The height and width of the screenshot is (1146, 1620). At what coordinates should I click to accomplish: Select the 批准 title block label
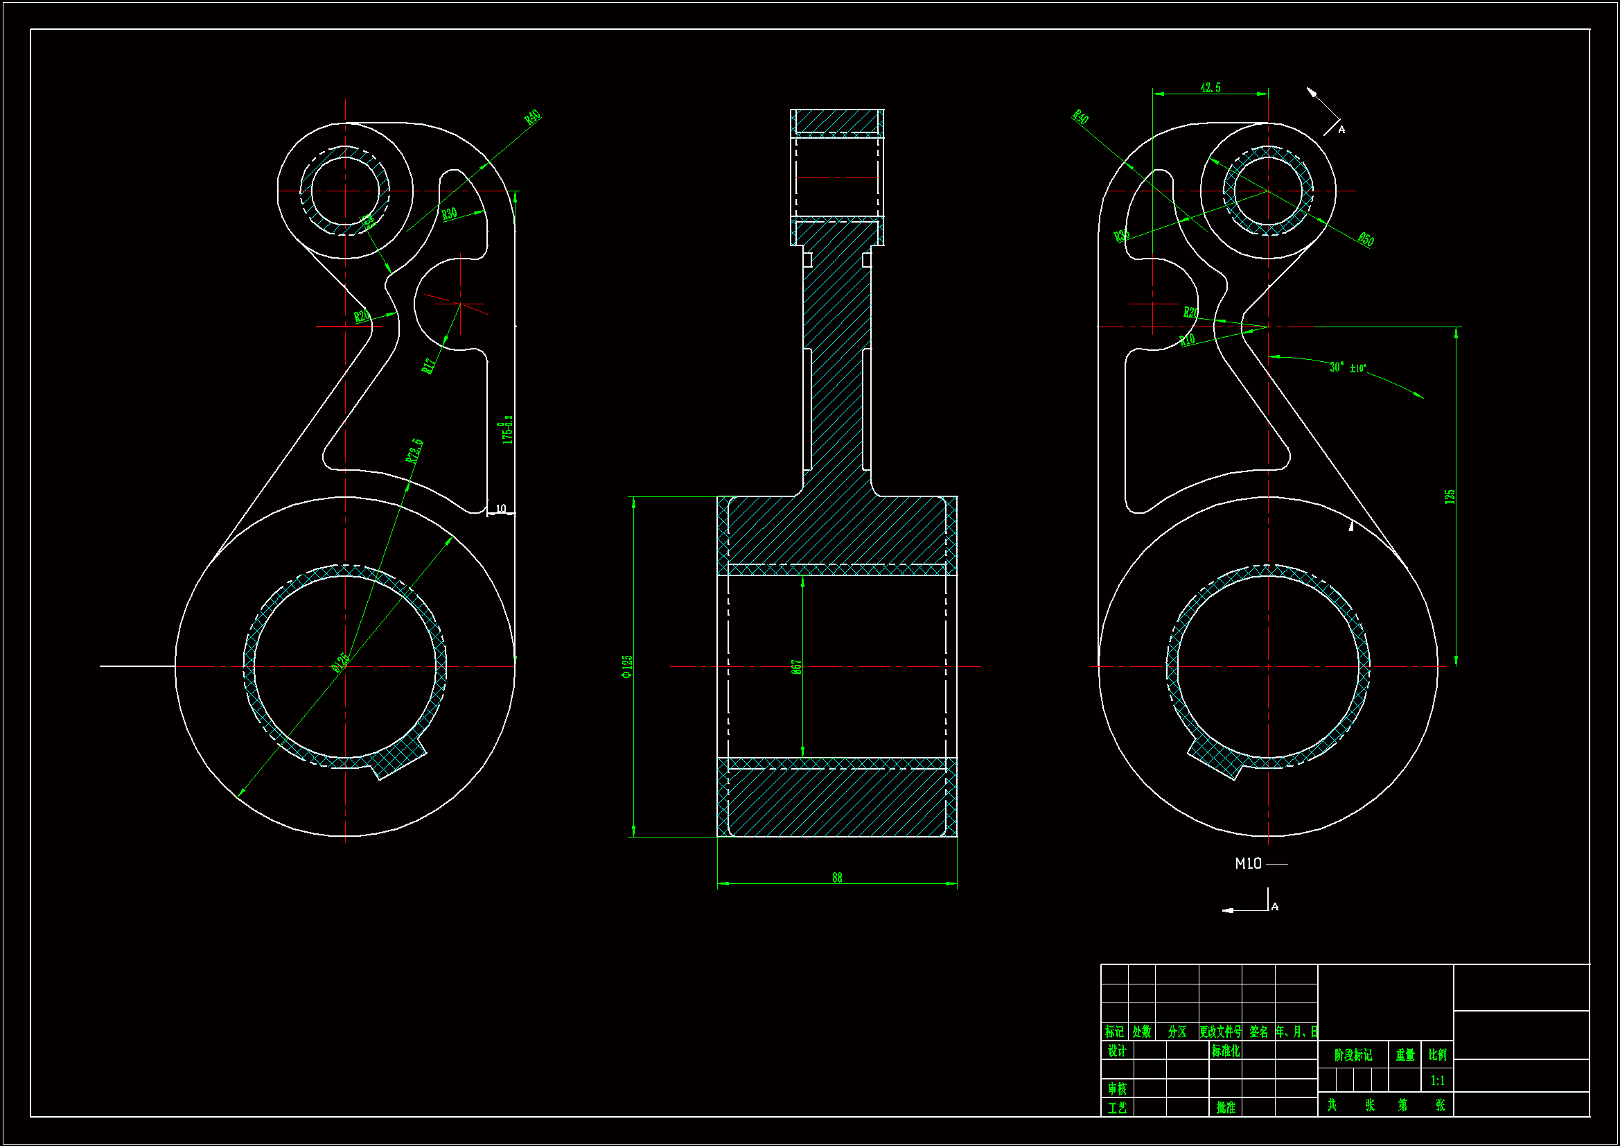pyautogui.click(x=1226, y=1108)
